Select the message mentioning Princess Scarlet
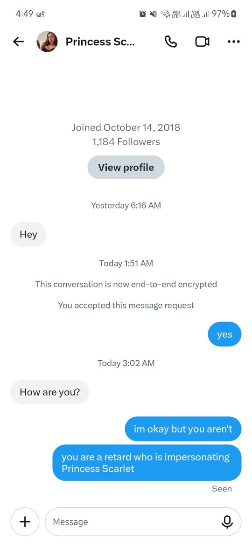Image resolution: width=252 pixels, height=560 pixels. coord(147,462)
